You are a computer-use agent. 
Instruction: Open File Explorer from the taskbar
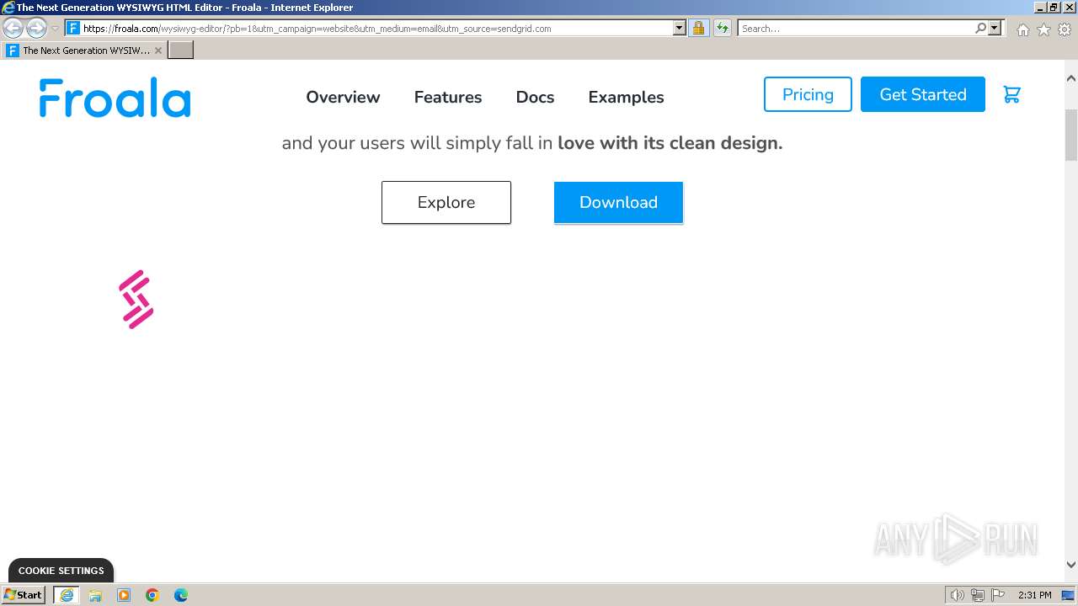pyautogui.click(x=95, y=595)
